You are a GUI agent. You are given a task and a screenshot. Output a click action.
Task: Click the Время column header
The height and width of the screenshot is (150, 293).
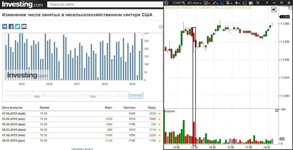pos(44,108)
